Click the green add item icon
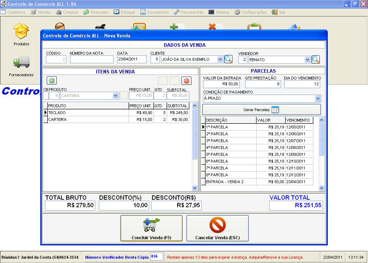Viewport: 368px width, 263px height. [x=52, y=81]
